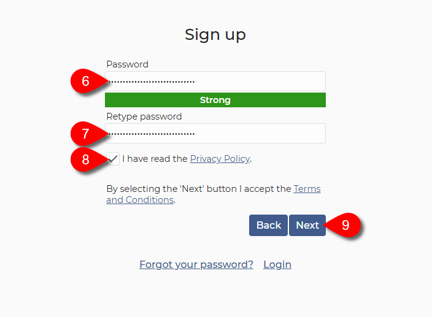Viewport: 432px width, 317px height.
Task: Click the red number 8 callout marker
Action: tap(85, 159)
